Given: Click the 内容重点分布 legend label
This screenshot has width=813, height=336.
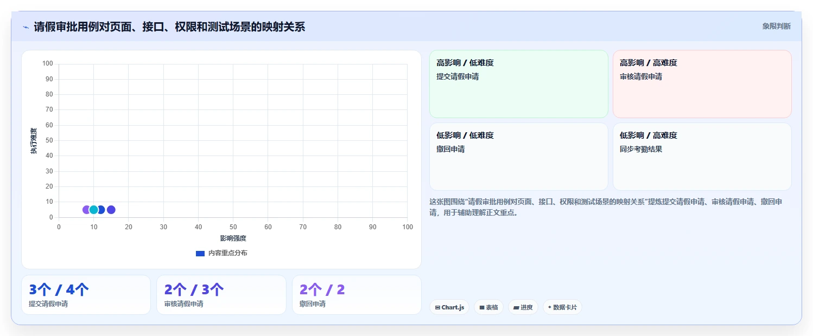Looking at the screenshot, I should click(228, 253).
